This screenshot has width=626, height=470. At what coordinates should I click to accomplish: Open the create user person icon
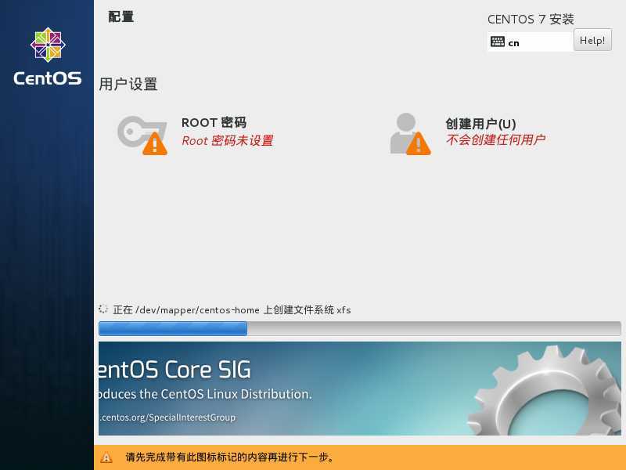click(410, 133)
